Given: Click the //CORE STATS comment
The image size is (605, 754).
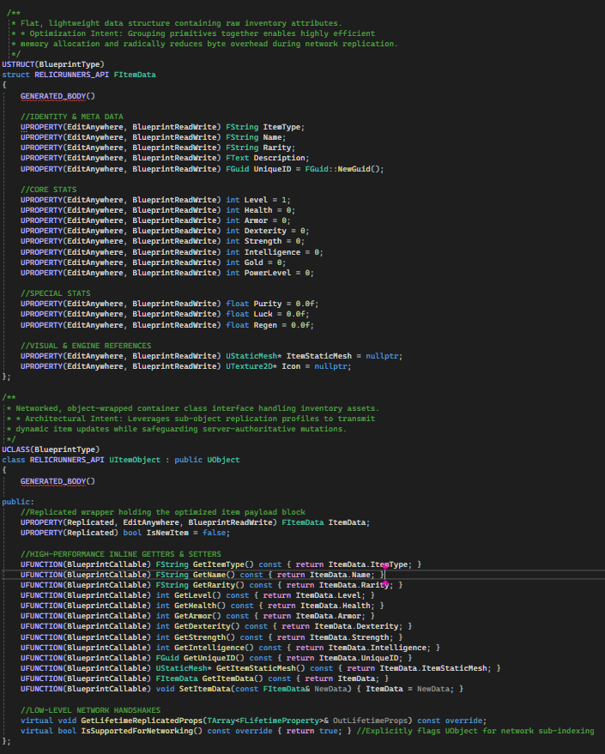Looking at the screenshot, I should (x=49, y=190).
